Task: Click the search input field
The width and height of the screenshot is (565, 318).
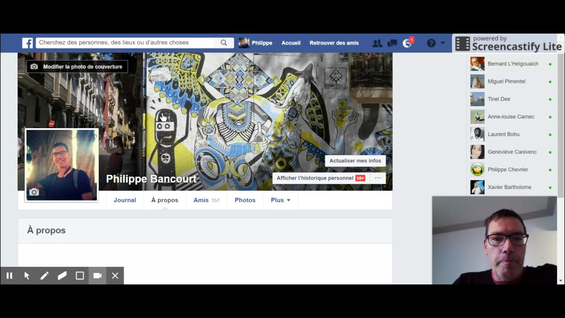Action: coord(125,43)
